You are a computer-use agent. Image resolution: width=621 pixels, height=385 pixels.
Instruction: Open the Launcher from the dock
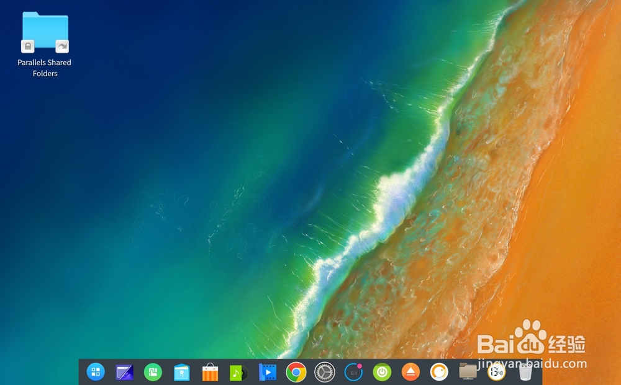[x=96, y=373]
